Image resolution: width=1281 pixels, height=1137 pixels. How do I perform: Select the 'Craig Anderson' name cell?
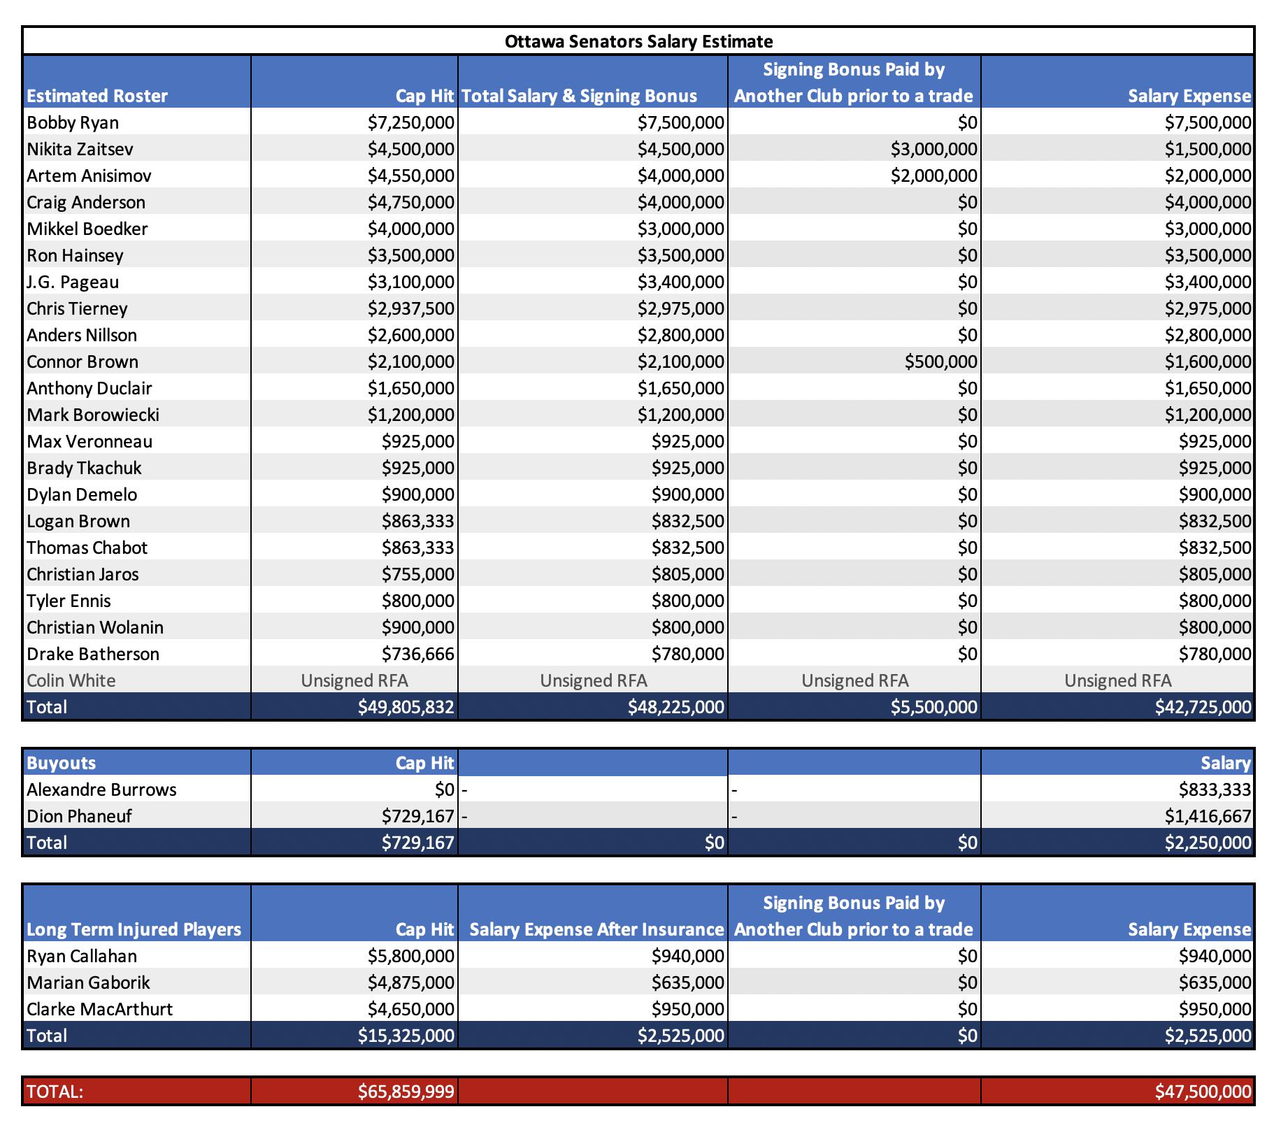click(x=137, y=202)
